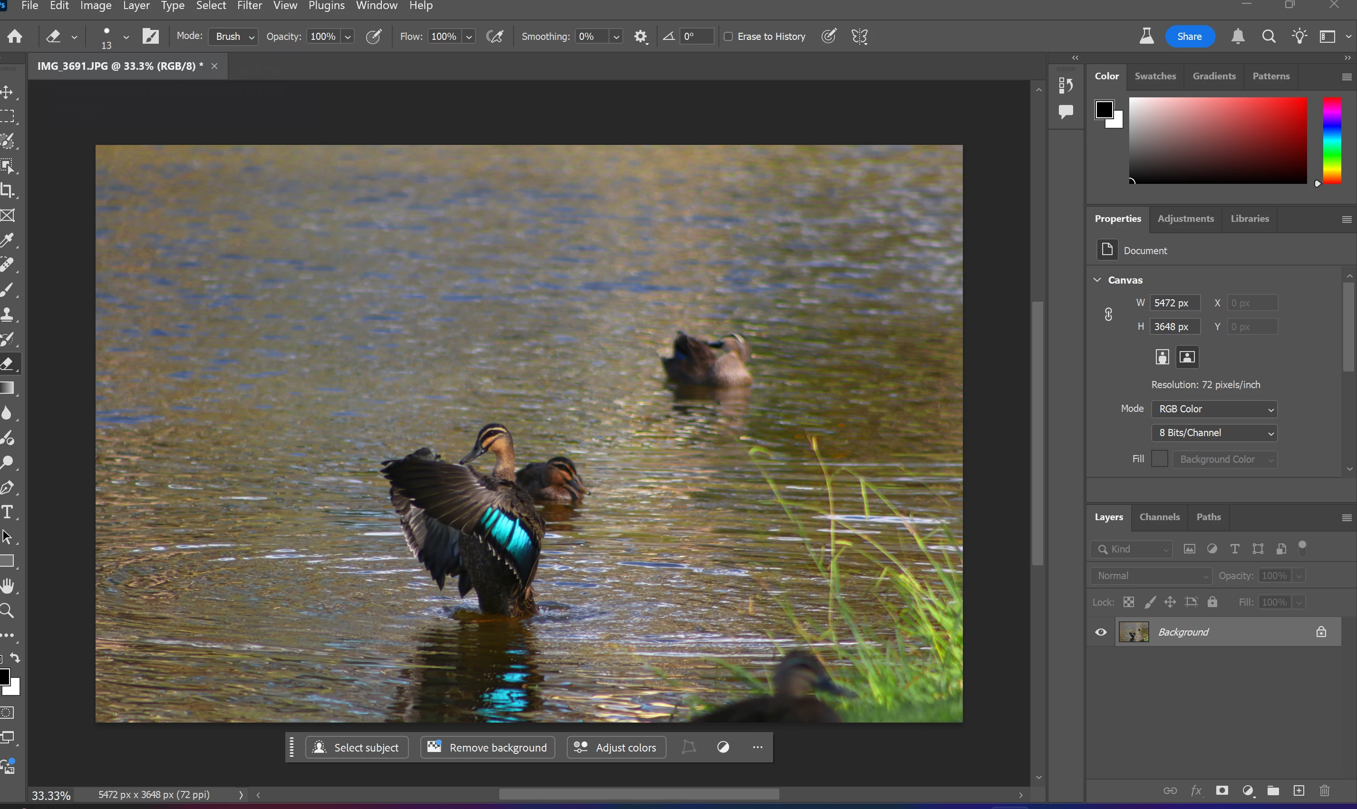Select the Zoom tool in toolbar
1357x809 pixels.
pyautogui.click(x=8, y=610)
